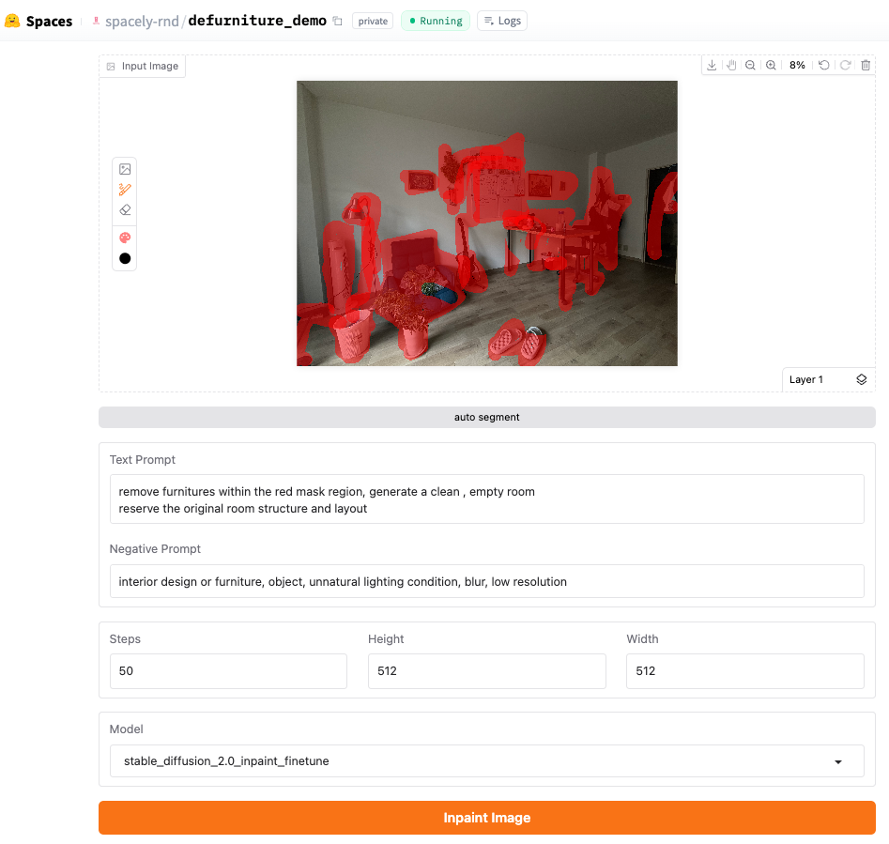Select the brush drawing tool
889x844 pixels.
pos(125,190)
